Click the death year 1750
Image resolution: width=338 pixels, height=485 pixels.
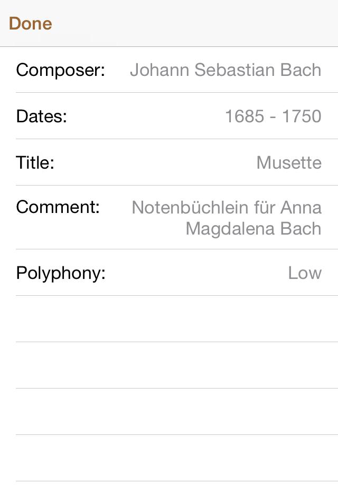coord(301,116)
